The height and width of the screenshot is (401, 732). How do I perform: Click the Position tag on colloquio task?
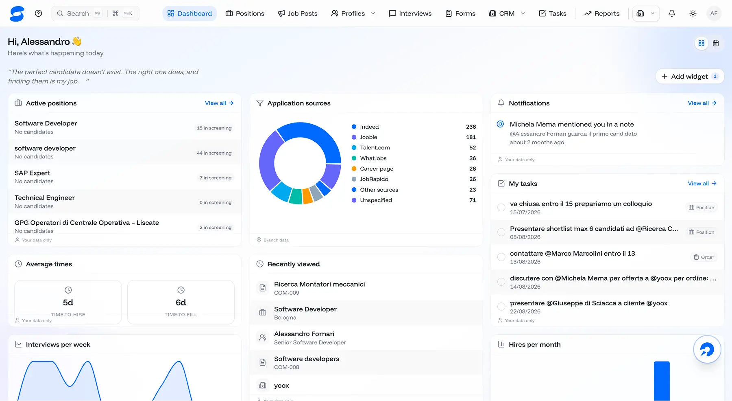click(x=701, y=208)
